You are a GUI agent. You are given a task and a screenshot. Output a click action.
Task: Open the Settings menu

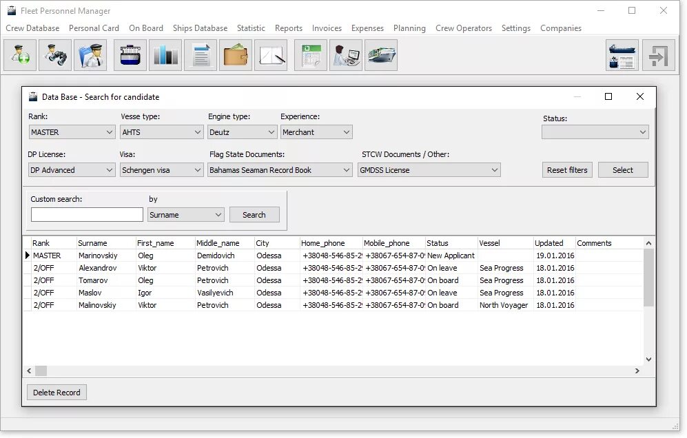515,28
